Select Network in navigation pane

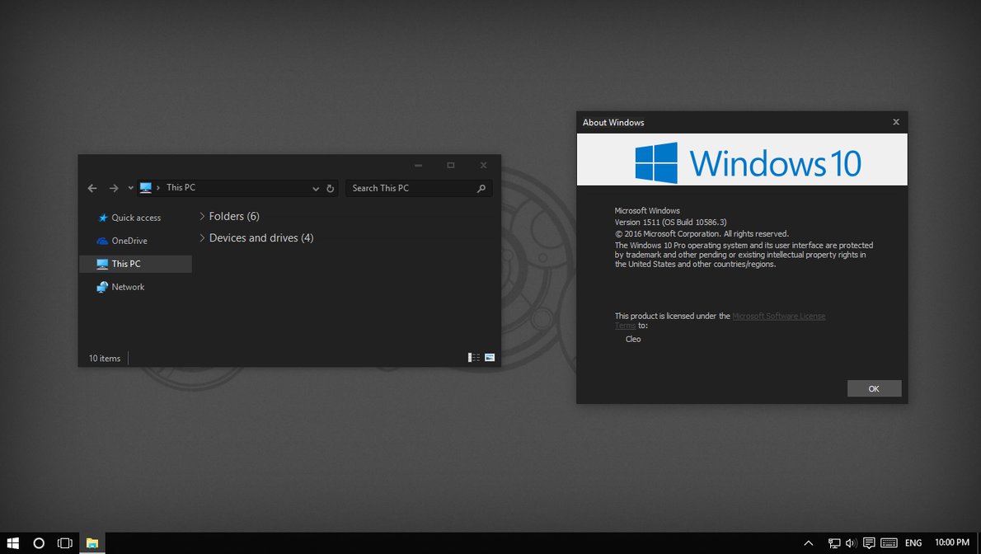click(136, 288)
